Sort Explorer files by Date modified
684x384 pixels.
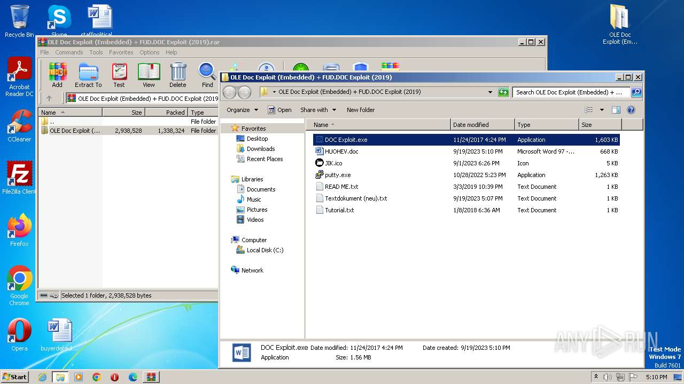483,125
